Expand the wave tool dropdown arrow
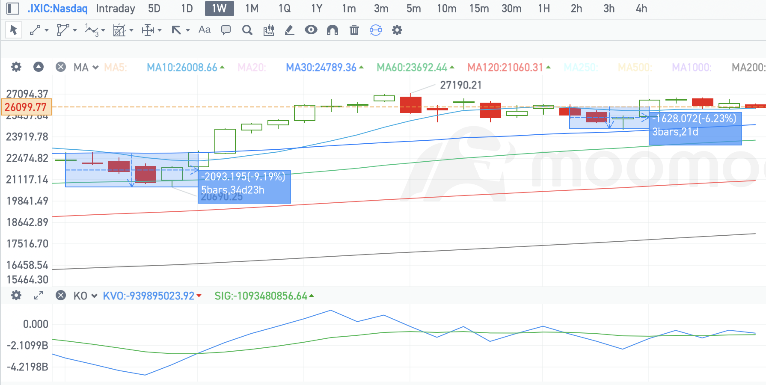 [x=103, y=30]
